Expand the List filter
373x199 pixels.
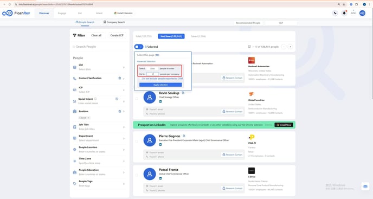124,67
